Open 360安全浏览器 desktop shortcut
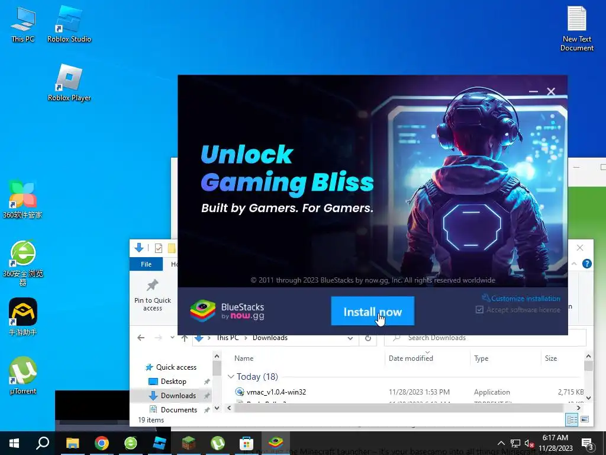 [22, 262]
